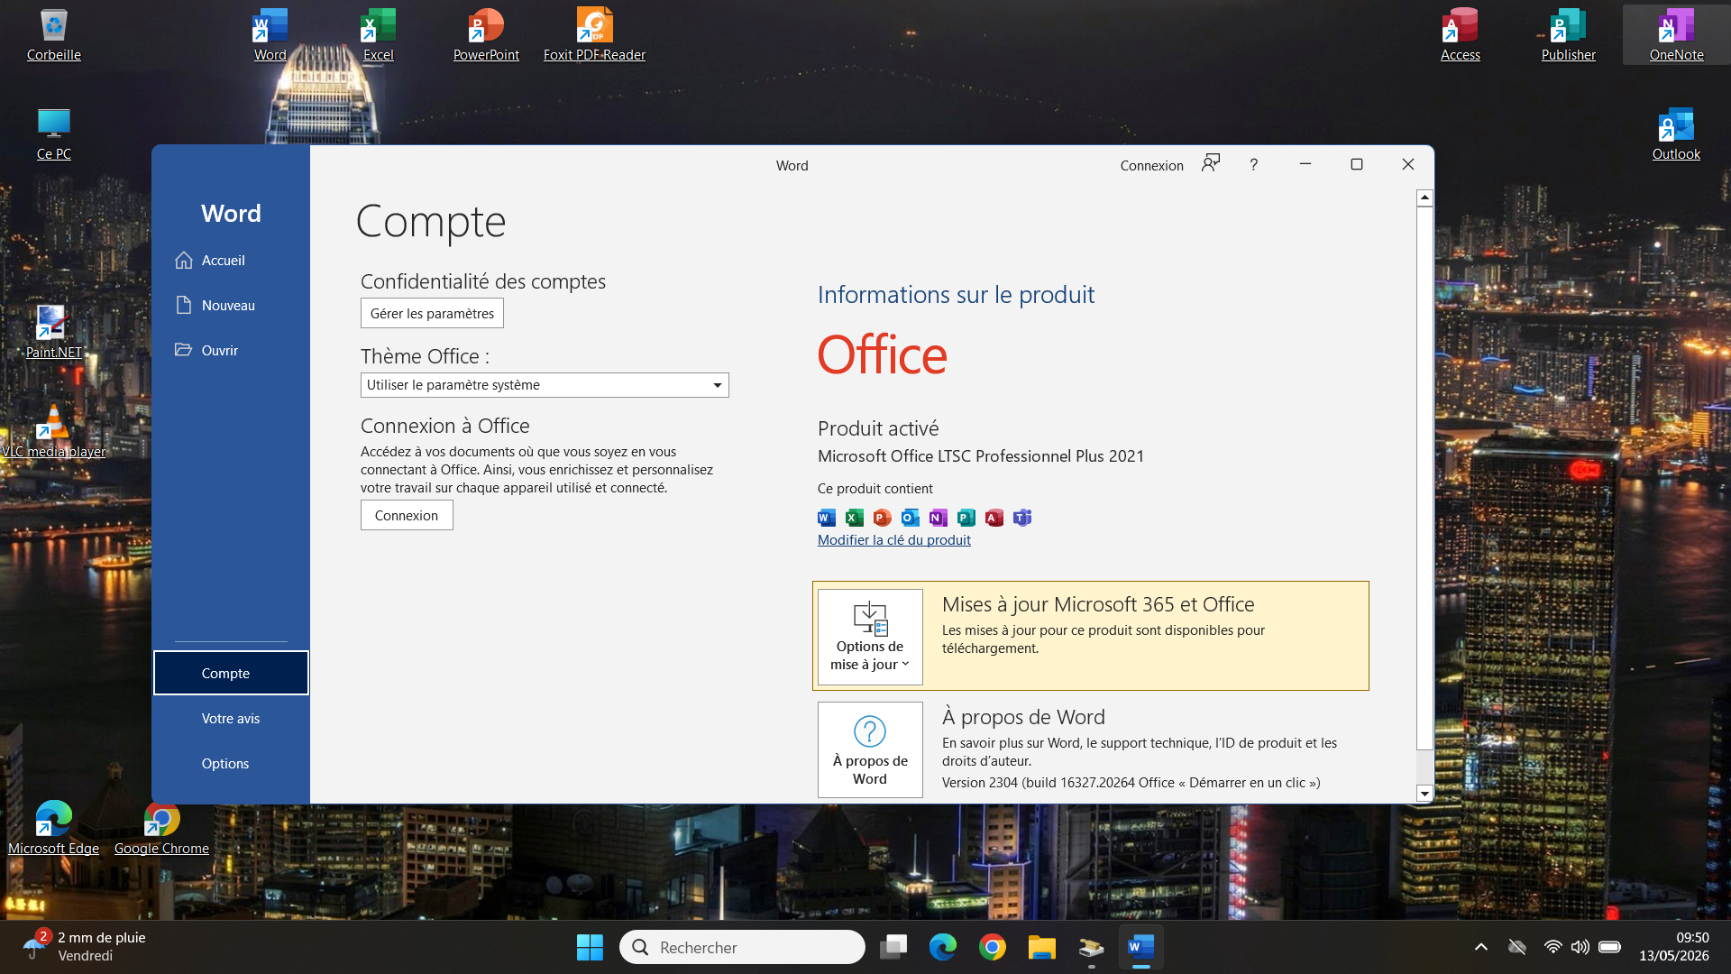Open File Explorer from the taskbar

[1041, 947]
